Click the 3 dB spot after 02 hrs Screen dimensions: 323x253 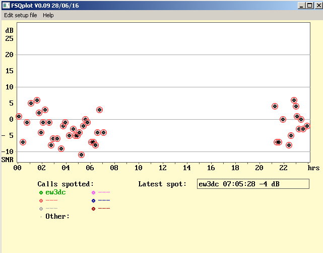(45, 110)
